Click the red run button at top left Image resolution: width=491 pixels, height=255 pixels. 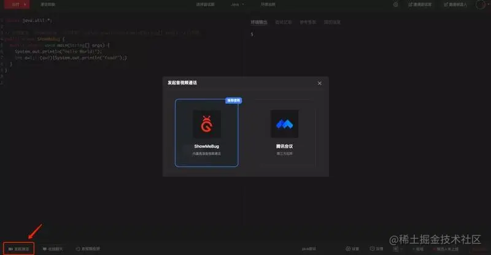(17, 4)
